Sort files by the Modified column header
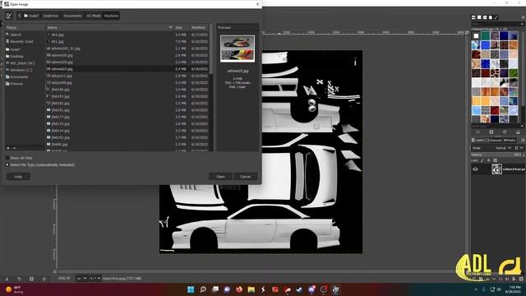526x296 pixels. pos(199,27)
